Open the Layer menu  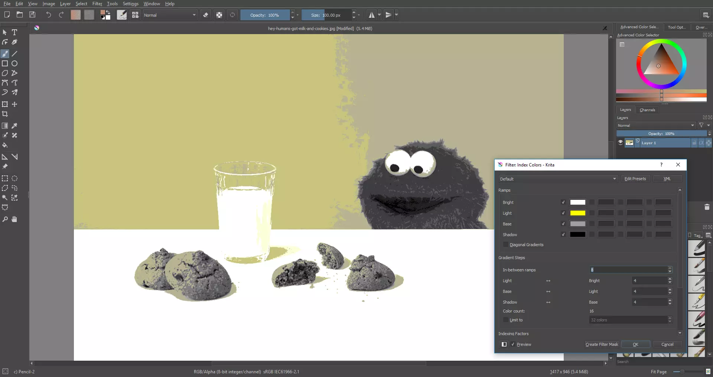coord(65,4)
